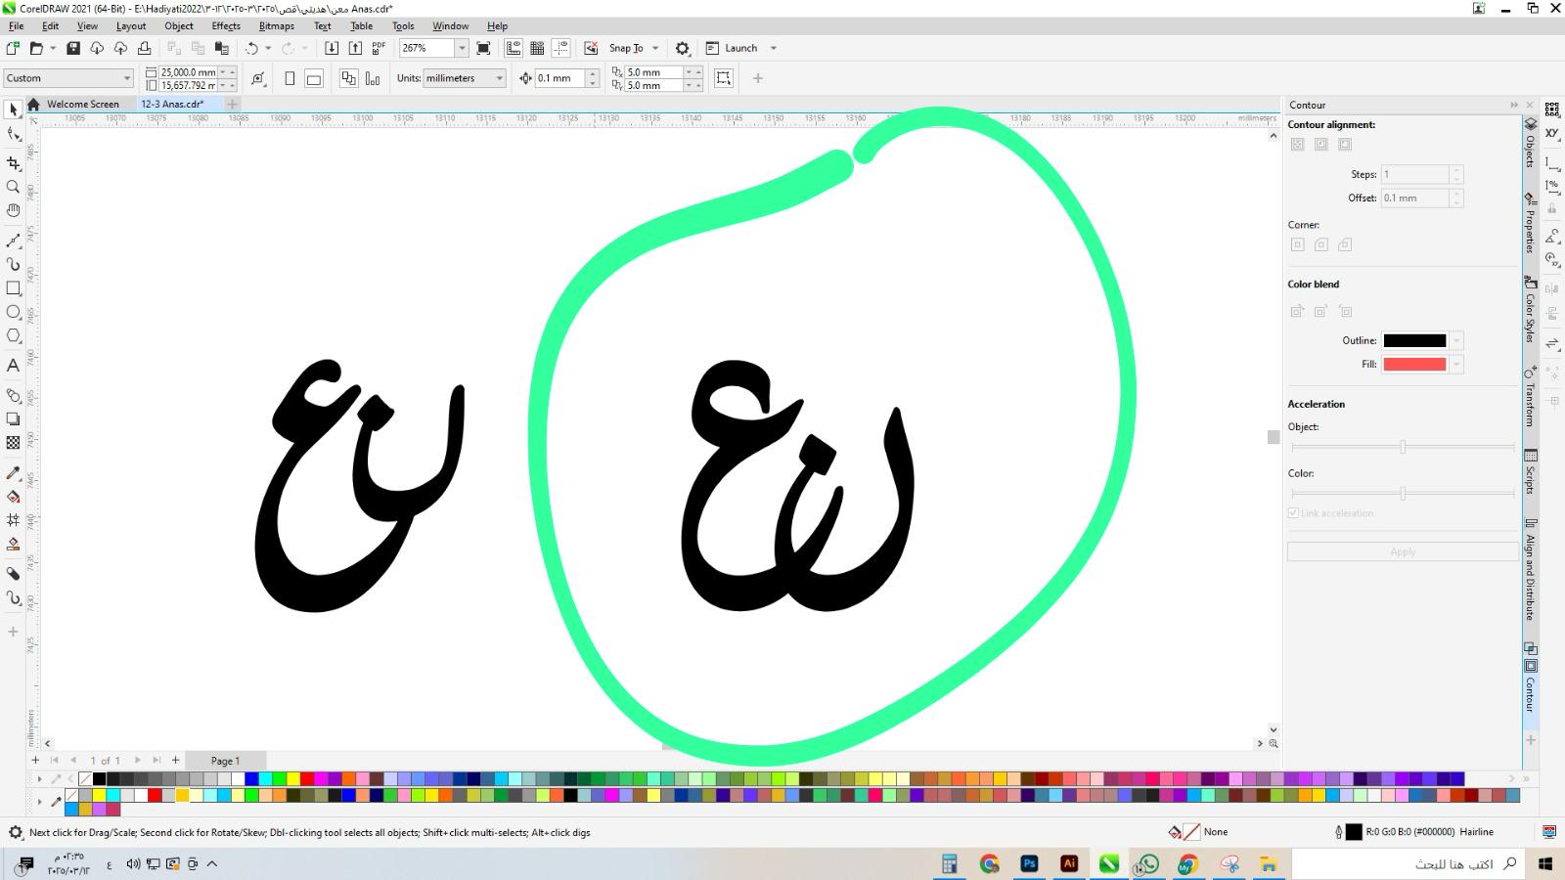Open the Custom page size dropdown

point(126,78)
